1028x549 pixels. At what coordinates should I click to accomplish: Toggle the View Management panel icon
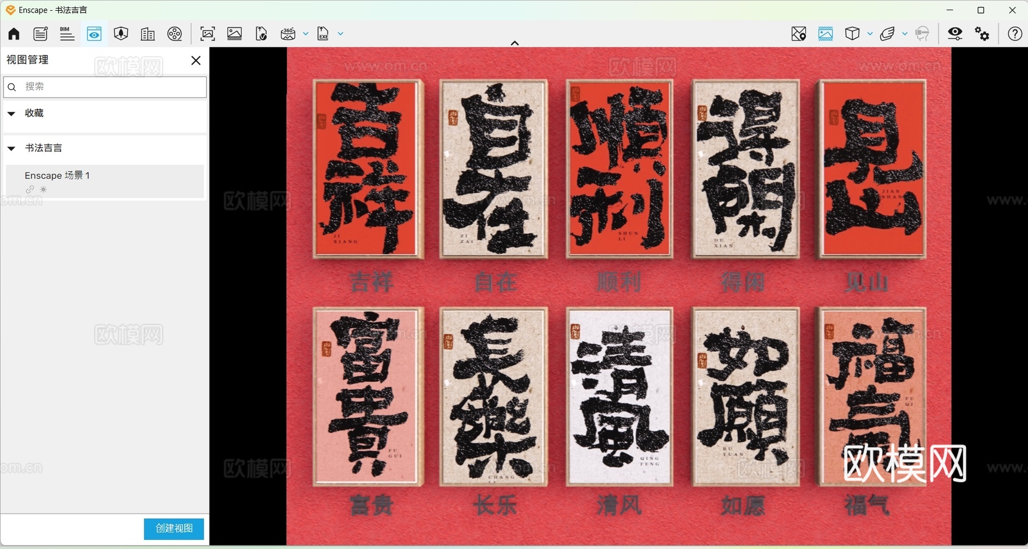(x=94, y=34)
